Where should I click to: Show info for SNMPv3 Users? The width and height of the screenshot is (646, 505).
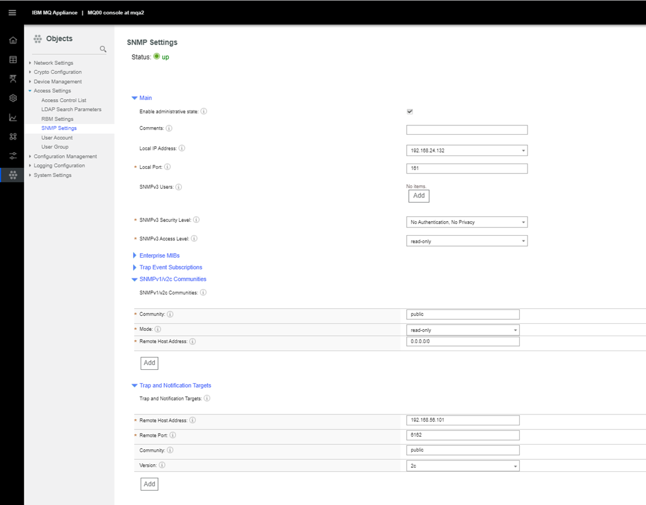(x=178, y=187)
